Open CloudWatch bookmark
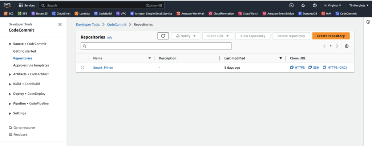This screenshot has width=372, height=146. (248, 13)
